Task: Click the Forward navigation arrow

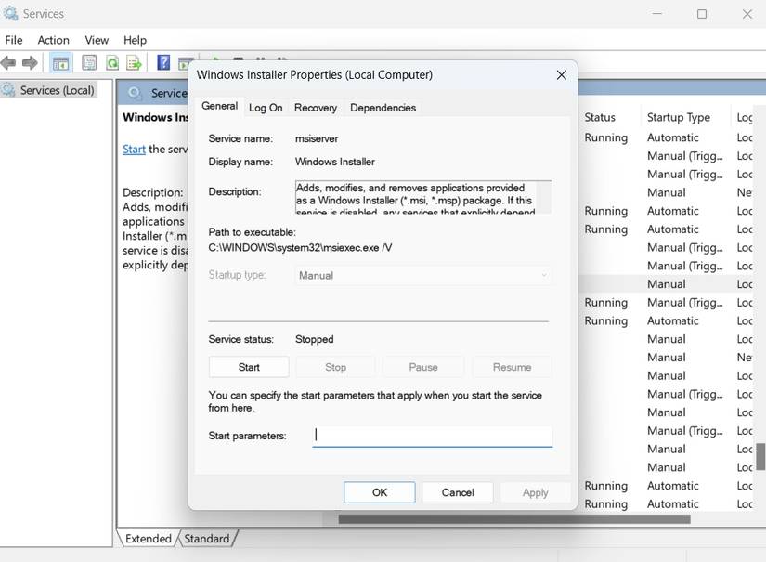Action: coord(29,62)
